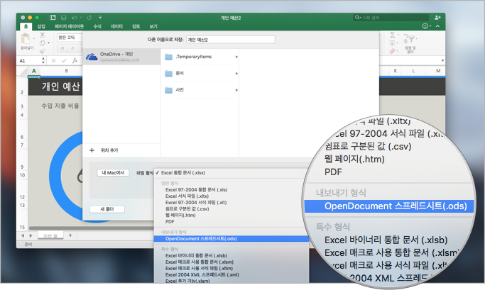485x290 pixels.
Task: Select Excel 2004 XML 스프레드시트 (.xml)
Action: tap(231, 275)
